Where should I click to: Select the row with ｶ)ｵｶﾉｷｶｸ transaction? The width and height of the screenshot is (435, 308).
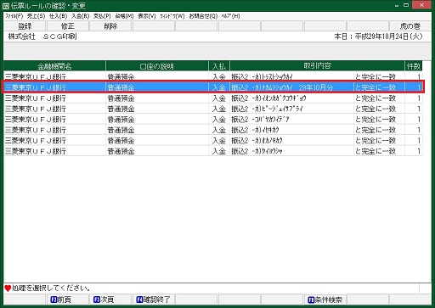point(213,141)
